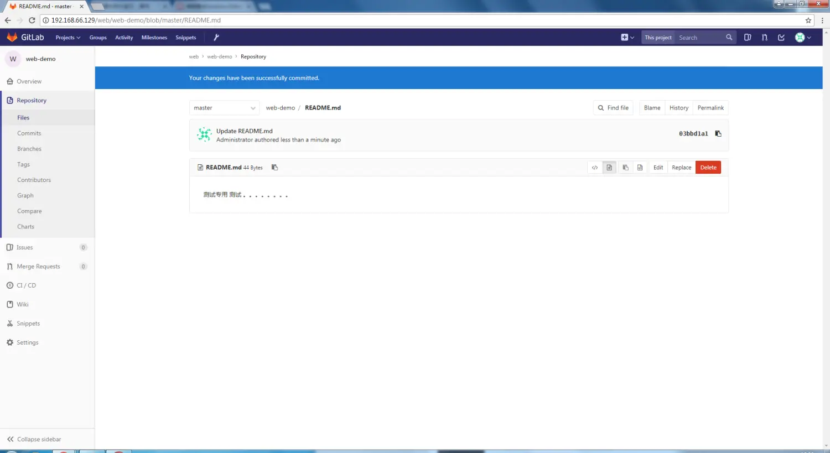Click the Find file button
Screen dimensions: 830x453
coord(613,108)
